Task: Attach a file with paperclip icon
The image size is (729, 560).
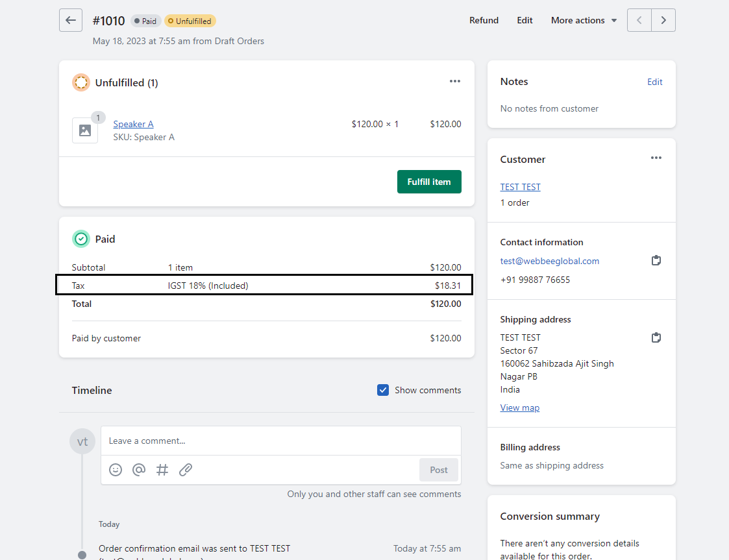Action: [x=186, y=470]
